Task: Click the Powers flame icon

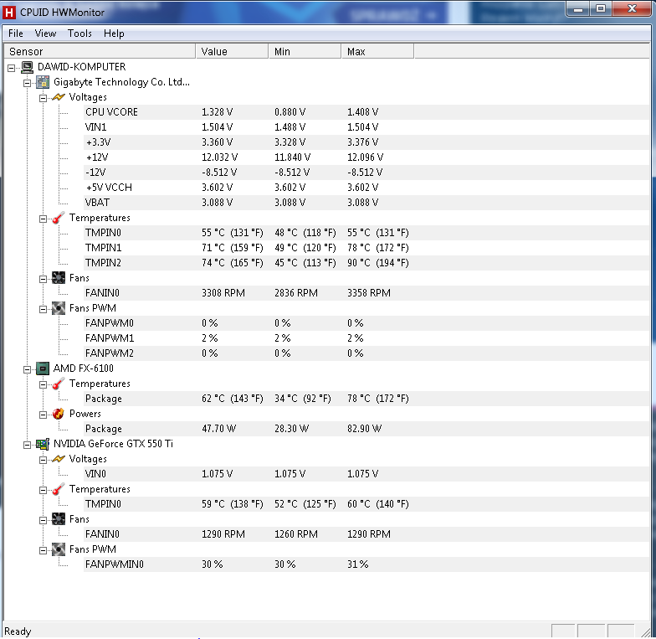Action: 59,414
